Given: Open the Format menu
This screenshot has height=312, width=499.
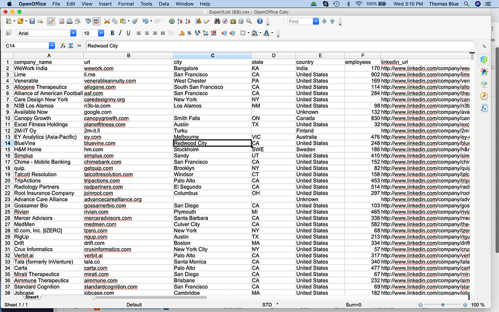Looking at the screenshot, I should coord(126,4).
